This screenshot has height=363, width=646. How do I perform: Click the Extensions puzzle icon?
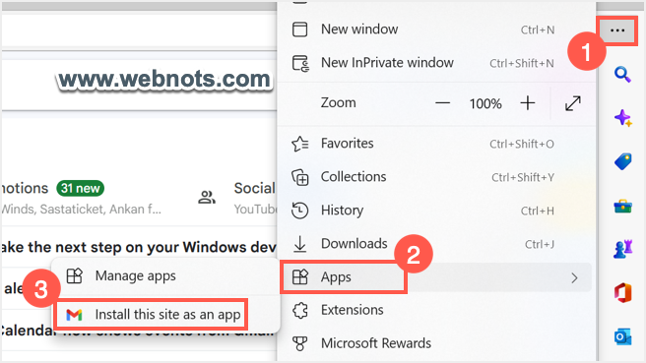click(300, 310)
